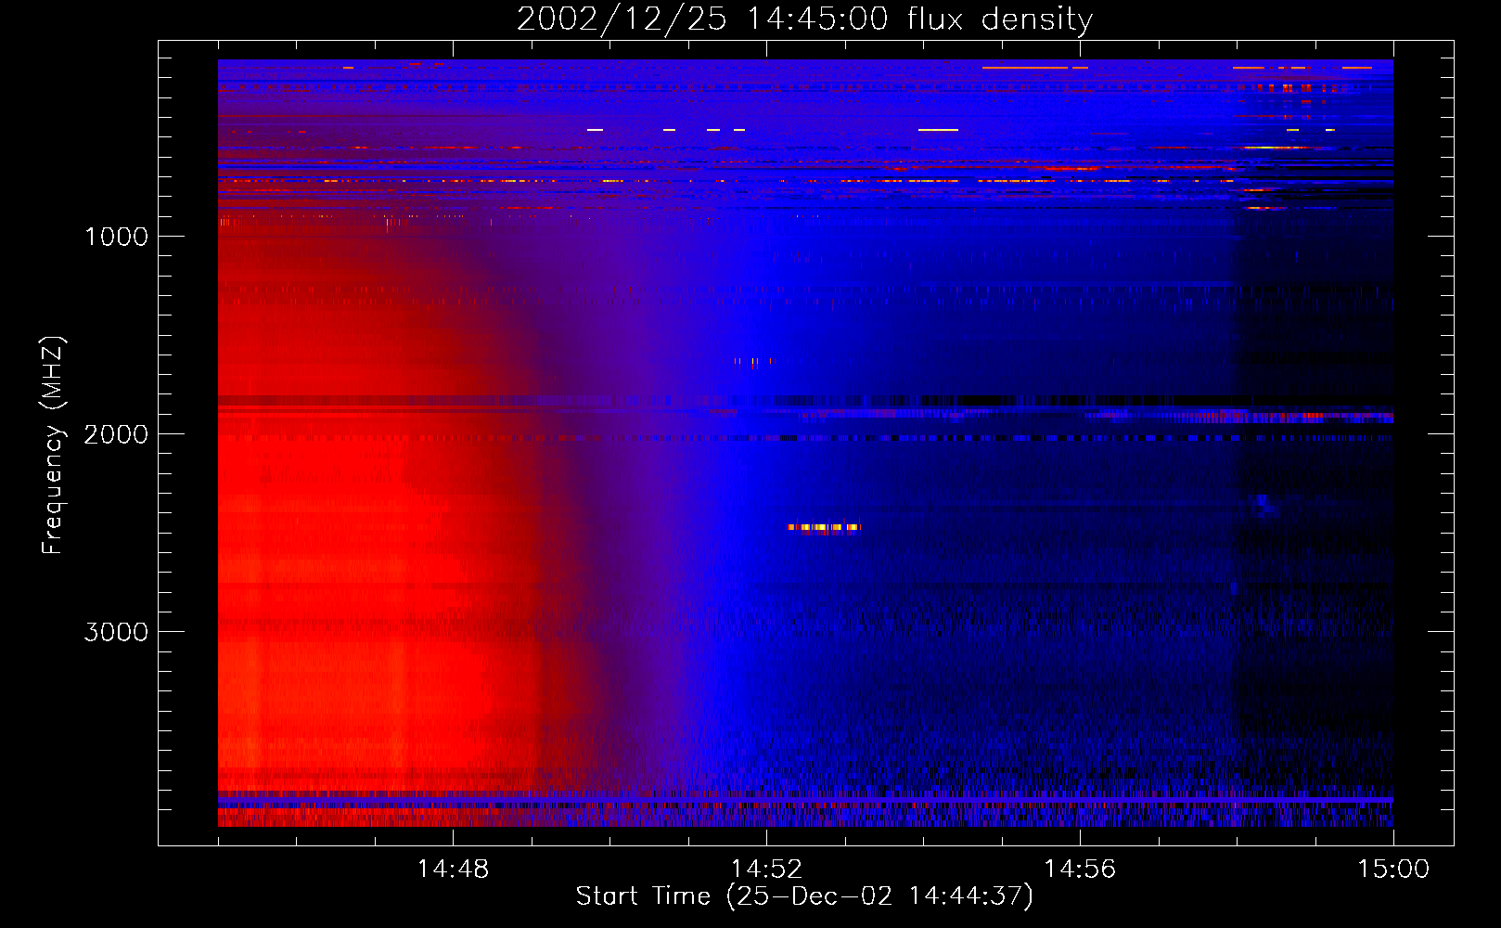
Task: Click the 14:52 time tick label
Action: (766, 870)
